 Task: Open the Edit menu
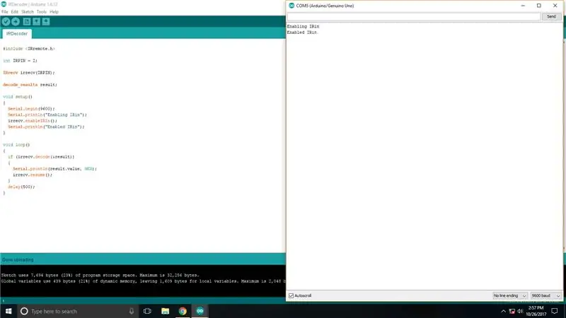tap(14, 12)
